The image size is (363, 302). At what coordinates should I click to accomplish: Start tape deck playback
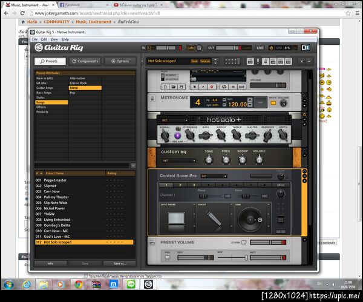pos(203,87)
